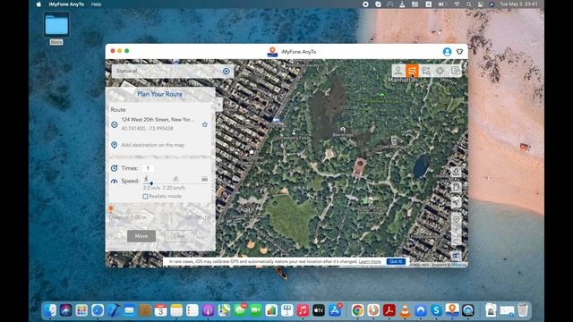Open Finder from the dock
The image size is (573, 322).
[50, 310]
